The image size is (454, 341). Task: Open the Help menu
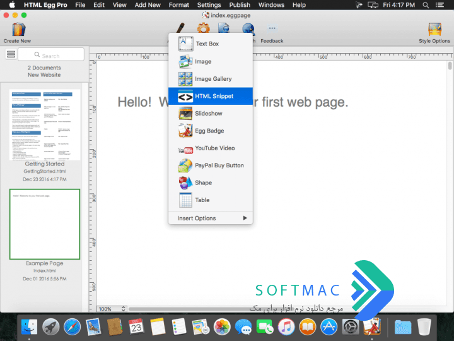click(x=299, y=5)
